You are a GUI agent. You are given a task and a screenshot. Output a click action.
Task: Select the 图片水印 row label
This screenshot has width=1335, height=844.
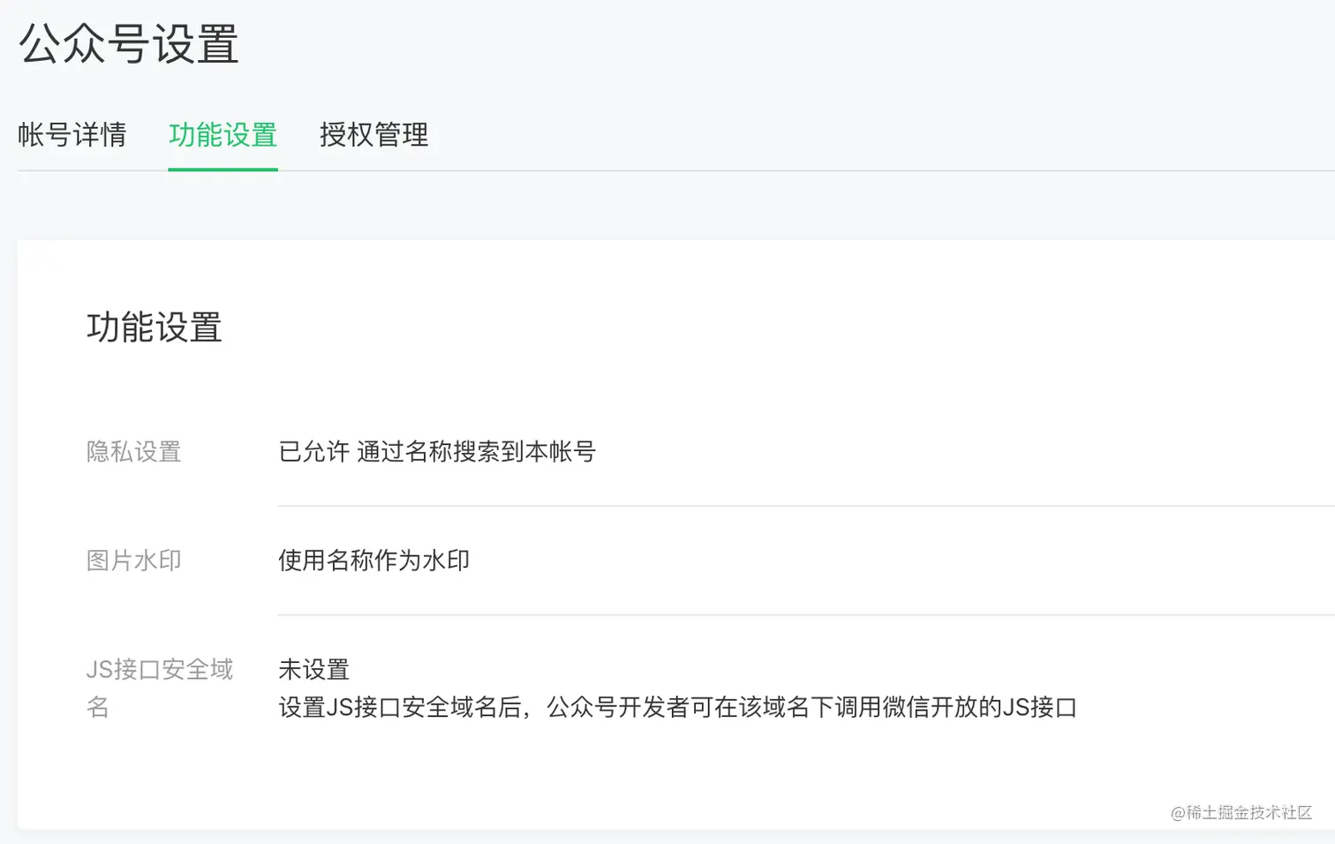coord(133,561)
